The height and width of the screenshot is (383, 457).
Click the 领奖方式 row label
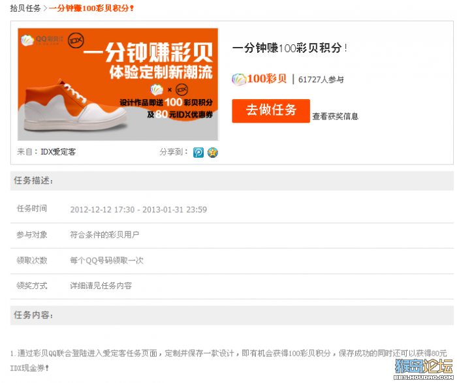coord(32,286)
